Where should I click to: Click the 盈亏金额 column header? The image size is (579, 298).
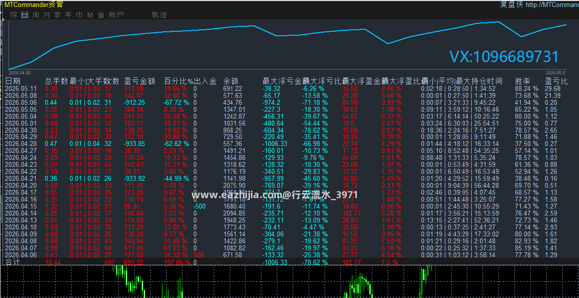[x=139, y=81]
